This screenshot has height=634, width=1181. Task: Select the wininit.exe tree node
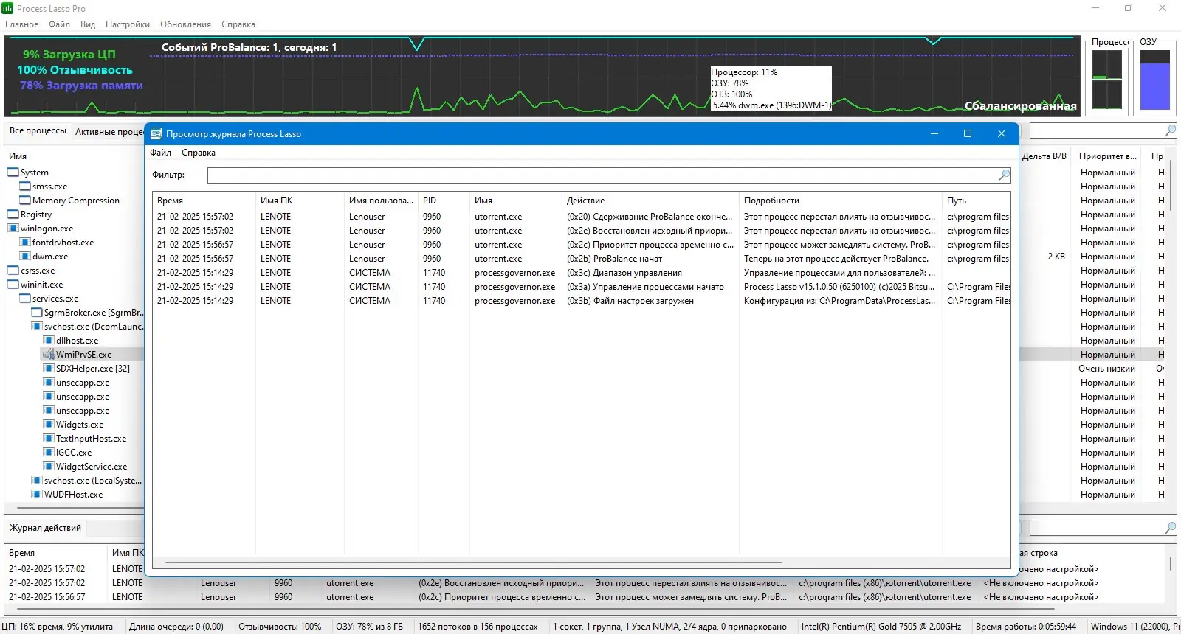coord(41,285)
